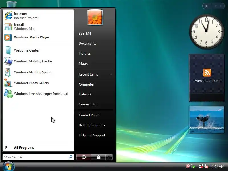Click the RSS feed icon in headlines gadget
Screen dimensions: 228x171
pyautogui.click(x=207, y=73)
